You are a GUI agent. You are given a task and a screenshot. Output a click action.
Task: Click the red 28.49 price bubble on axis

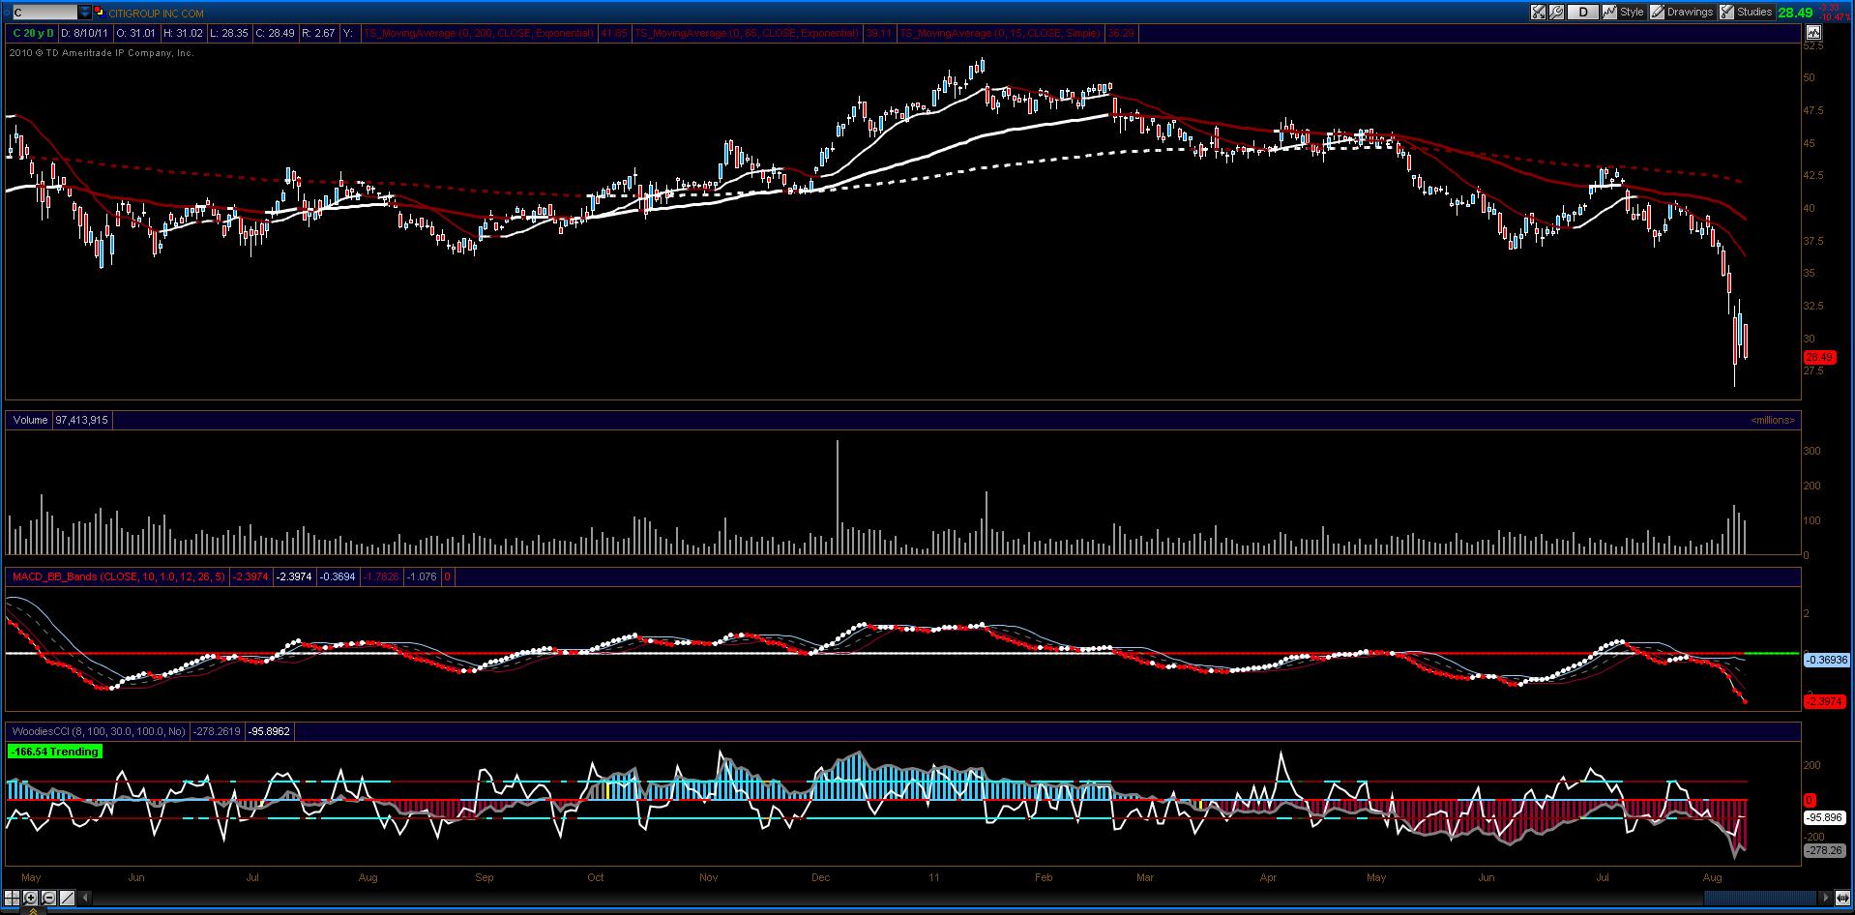click(x=1819, y=357)
